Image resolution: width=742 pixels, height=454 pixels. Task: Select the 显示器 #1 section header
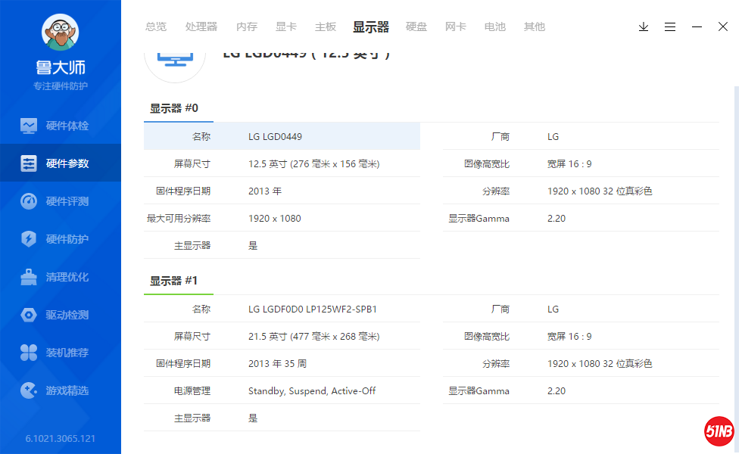point(174,281)
